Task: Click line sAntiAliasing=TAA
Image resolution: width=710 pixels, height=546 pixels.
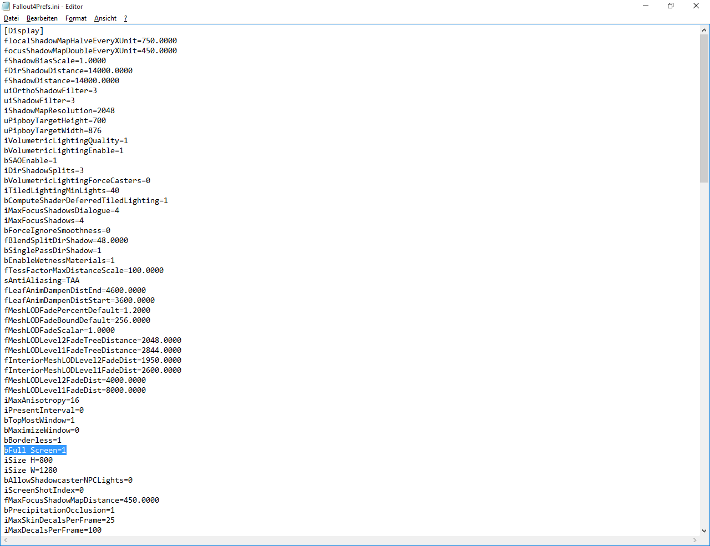Action: (x=42, y=280)
